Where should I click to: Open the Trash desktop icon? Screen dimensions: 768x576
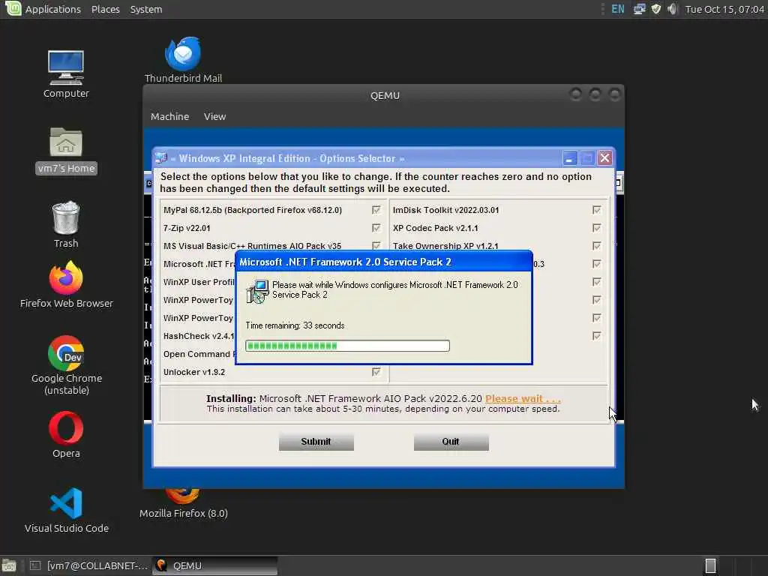click(66, 225)
